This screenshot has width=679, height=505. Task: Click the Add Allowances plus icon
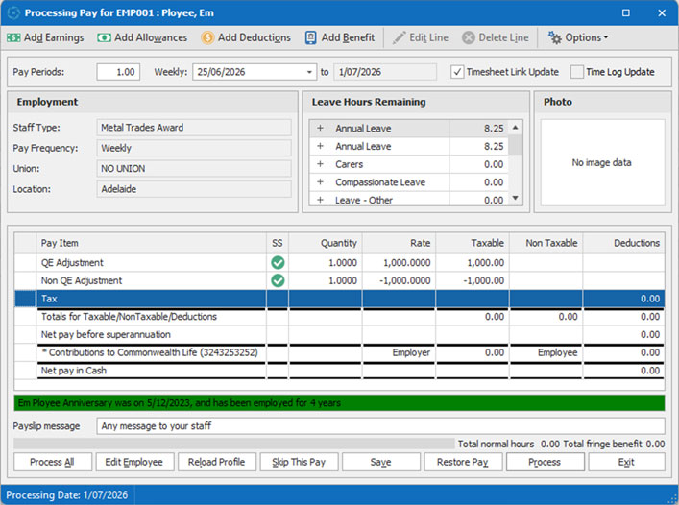tap(103, 38)
